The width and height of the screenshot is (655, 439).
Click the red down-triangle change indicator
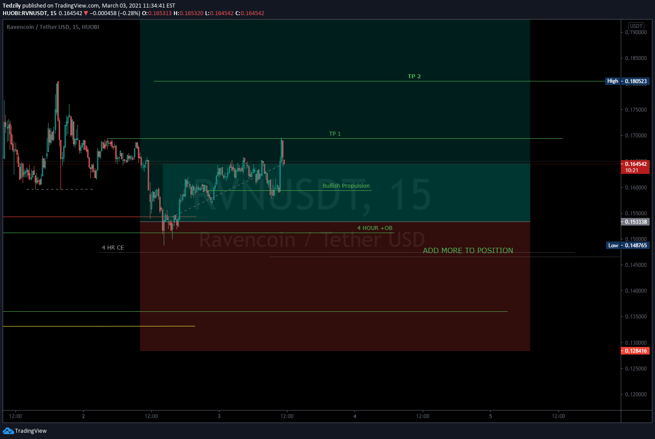click(86, 13)
